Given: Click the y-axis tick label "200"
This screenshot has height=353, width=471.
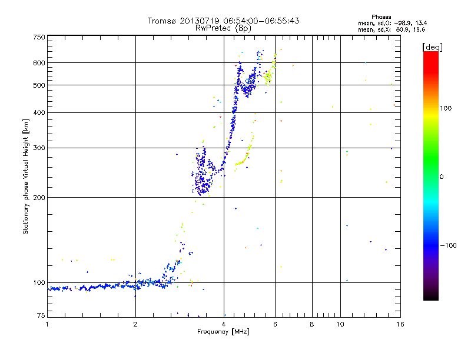Looking at the screenshot, I should click(39, 198).
